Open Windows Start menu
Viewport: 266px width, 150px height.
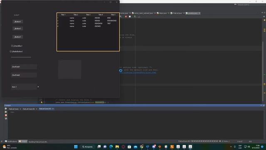click(x=76, y=147)
